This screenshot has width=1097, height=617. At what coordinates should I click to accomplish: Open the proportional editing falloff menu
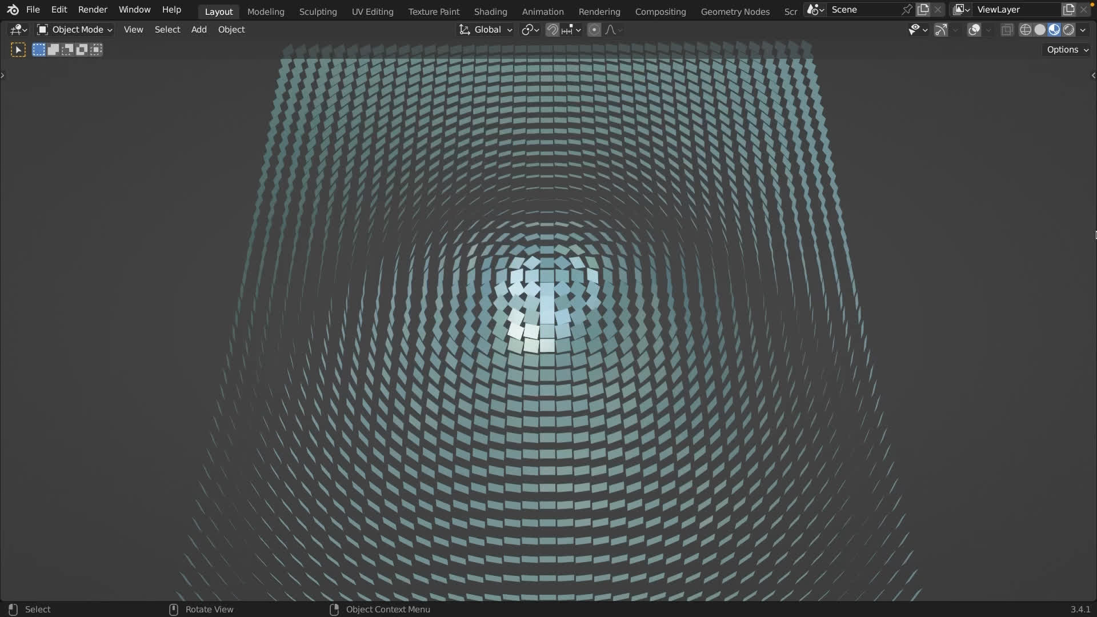click(x=613, y=30)
